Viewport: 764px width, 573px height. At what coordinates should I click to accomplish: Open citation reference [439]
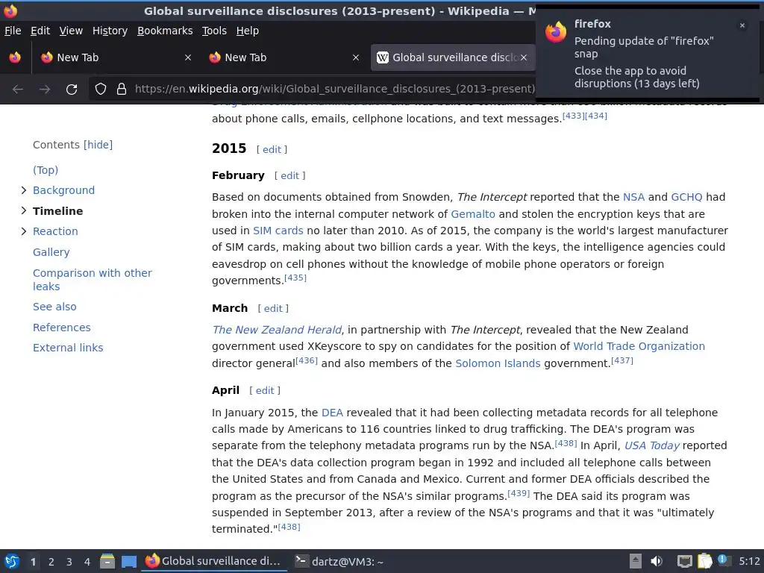click(x=519, y=493)
